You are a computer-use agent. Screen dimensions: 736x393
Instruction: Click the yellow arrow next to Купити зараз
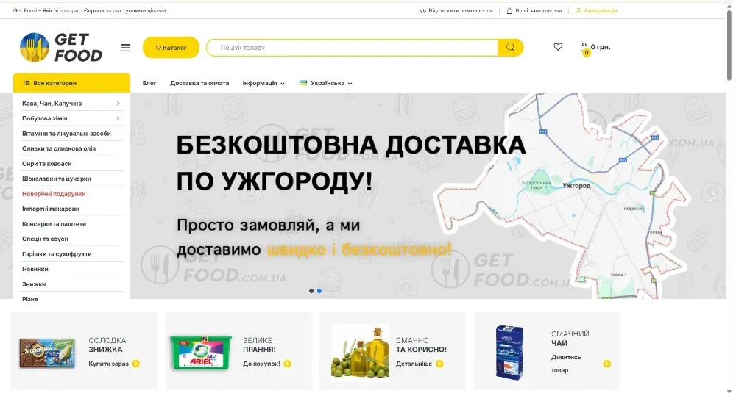point(135,364)
